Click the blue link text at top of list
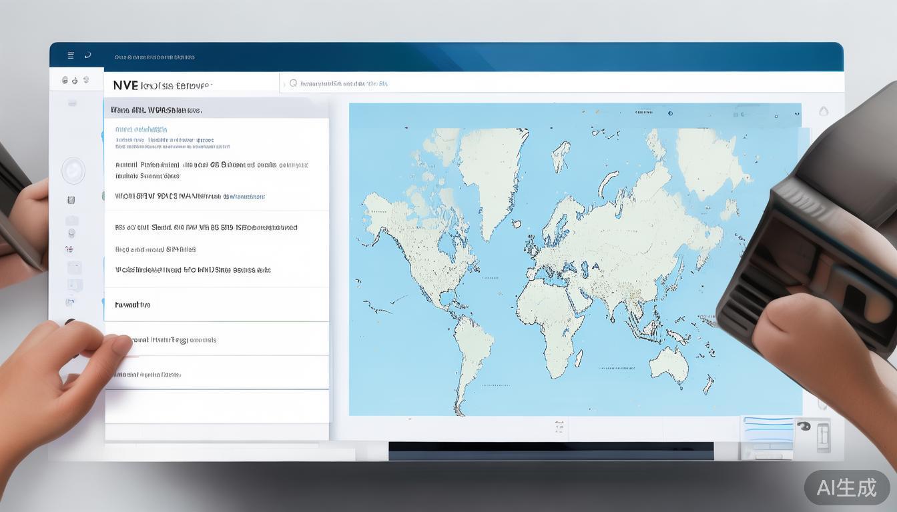This screenshot has height=512, width=897. (x=141, y=129)
